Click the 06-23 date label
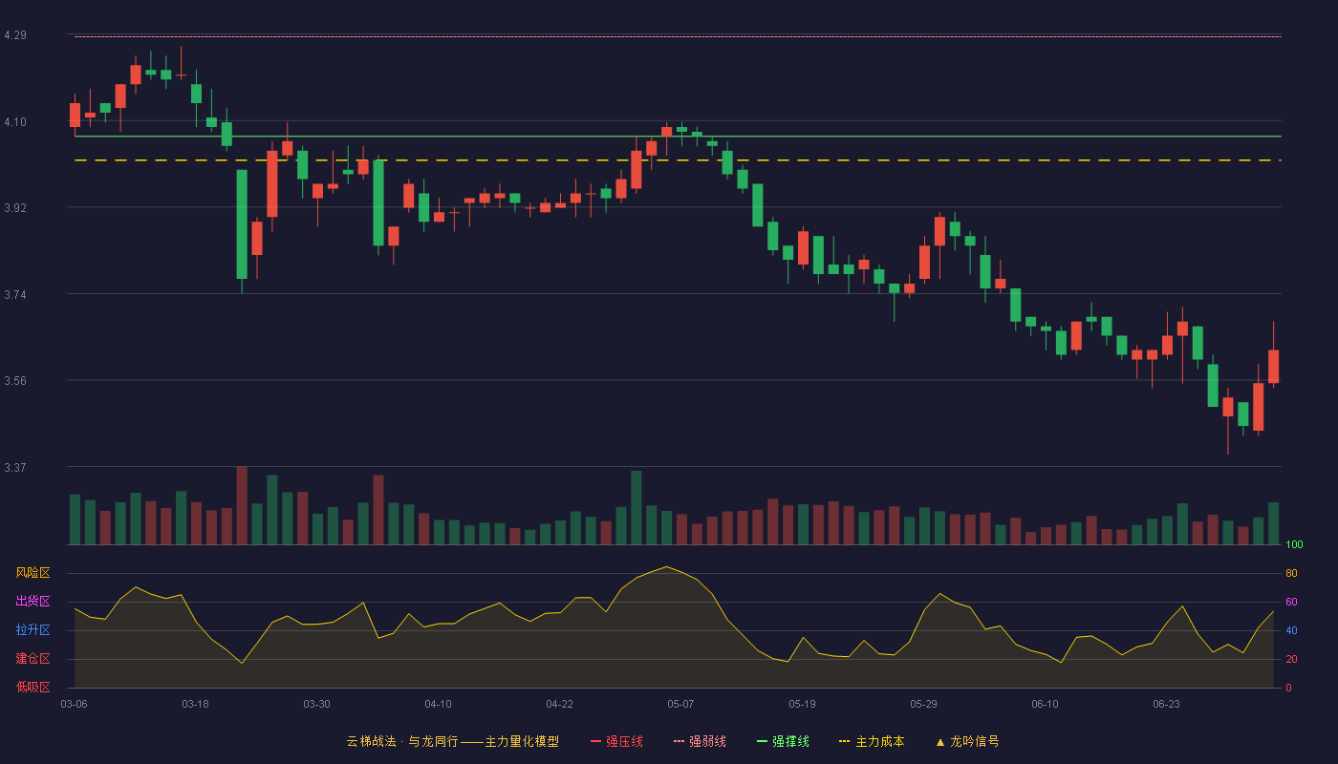 [x=1166, y=704]
